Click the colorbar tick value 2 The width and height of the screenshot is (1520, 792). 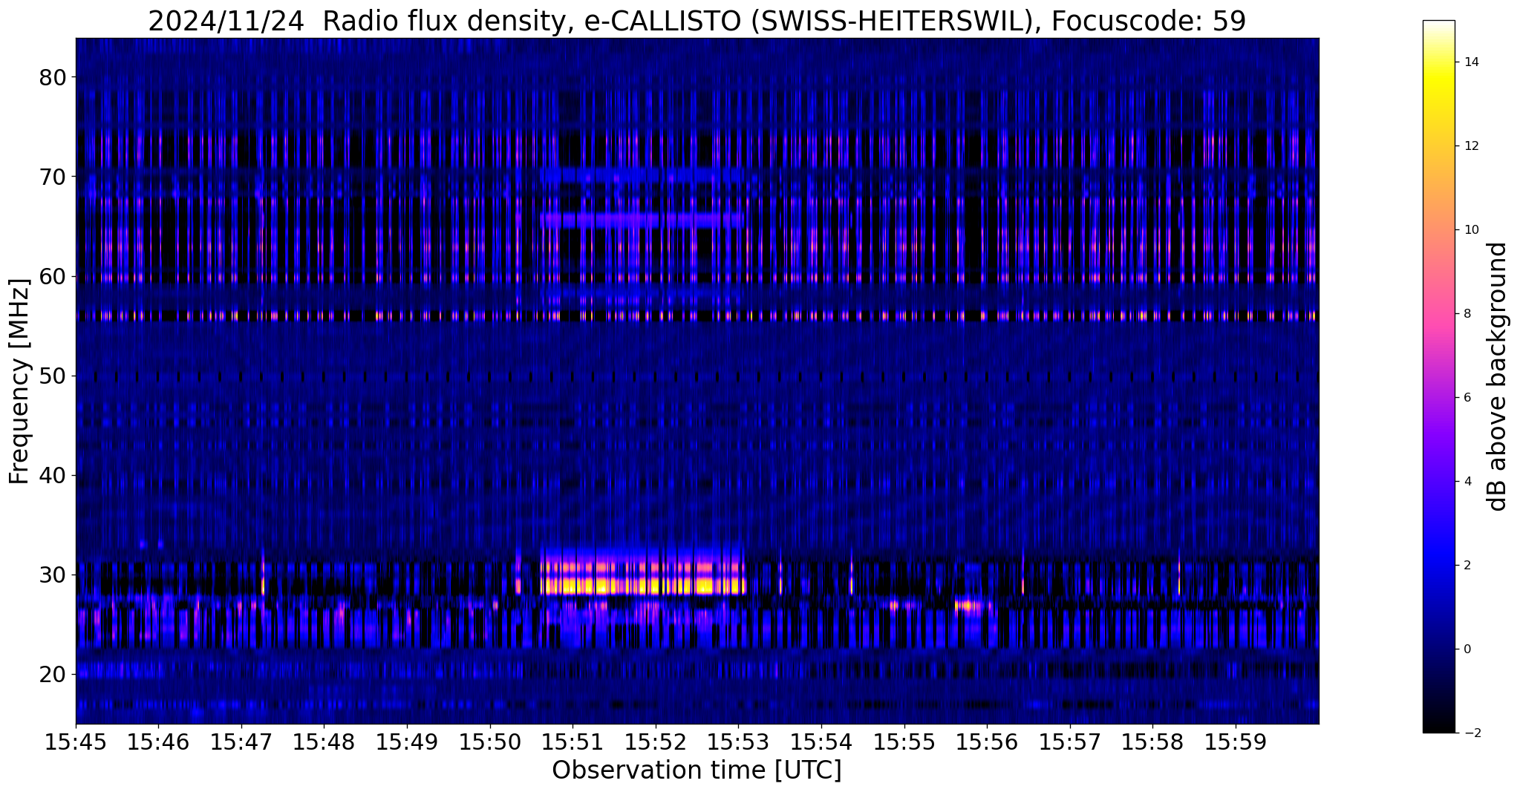coord(1467,565)
